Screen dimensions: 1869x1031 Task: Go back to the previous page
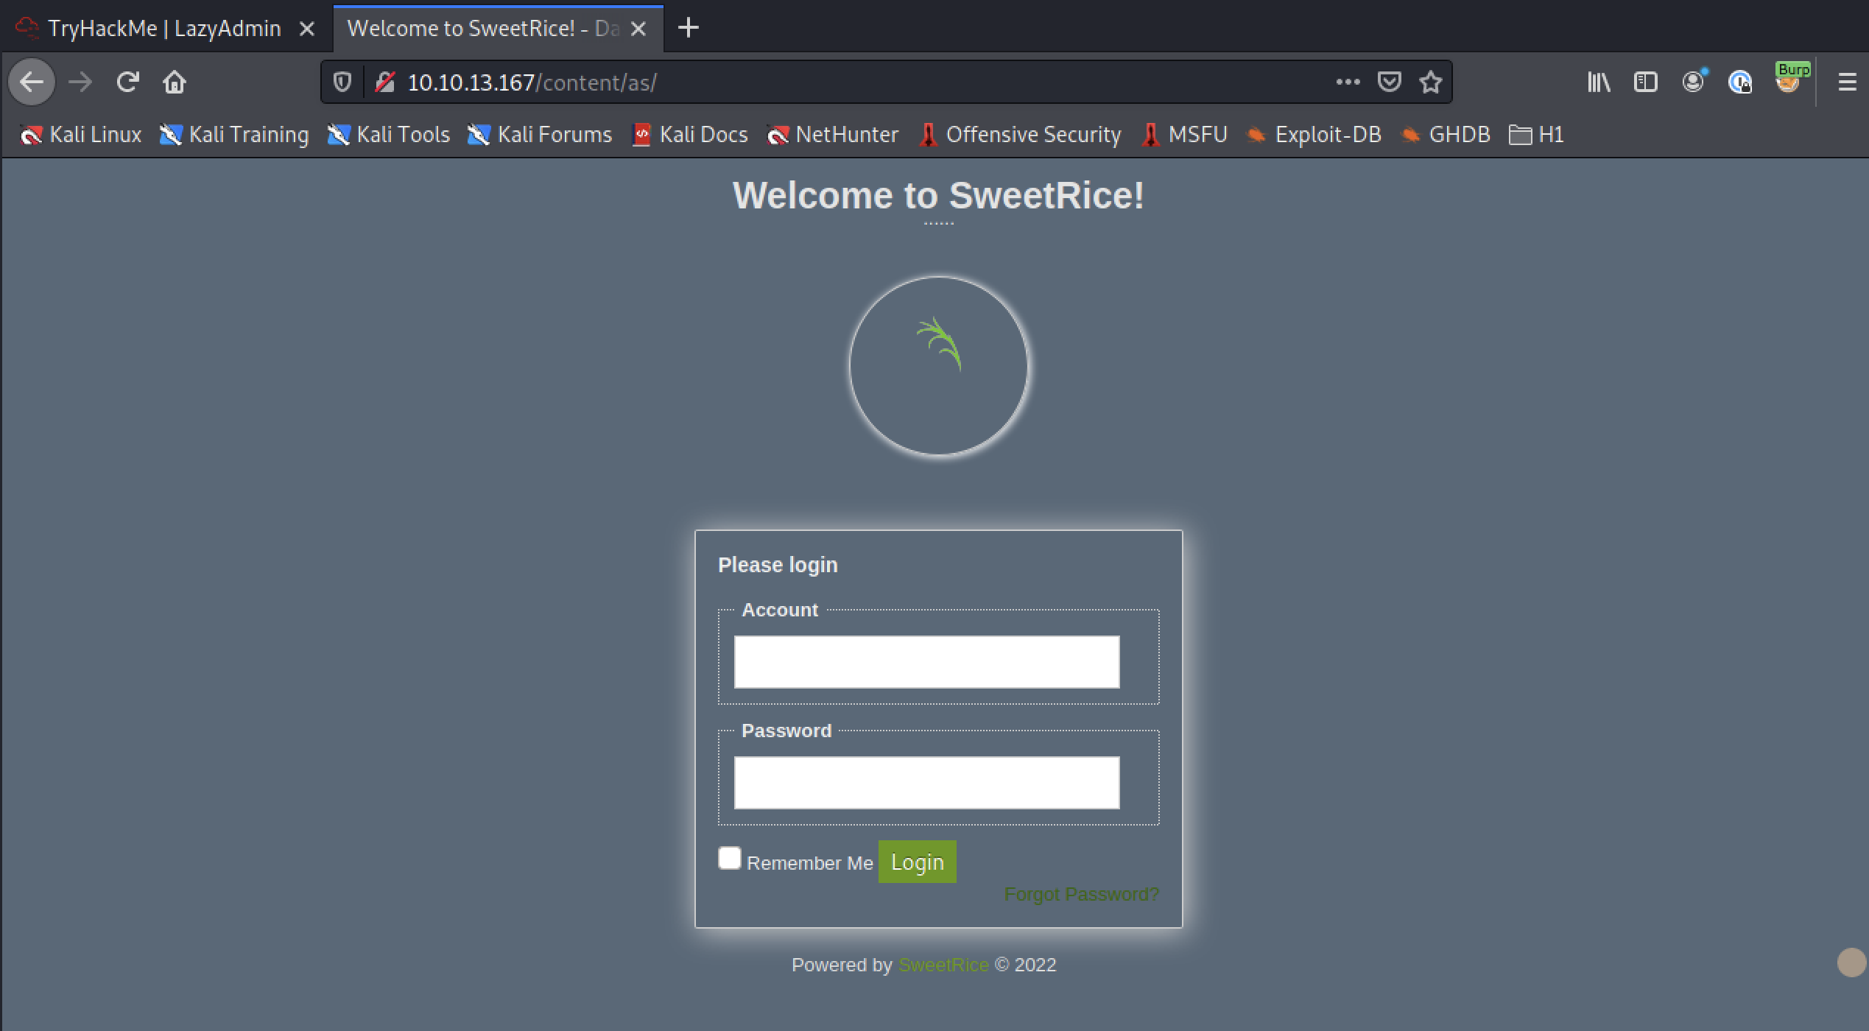click(x=32, y=82)
